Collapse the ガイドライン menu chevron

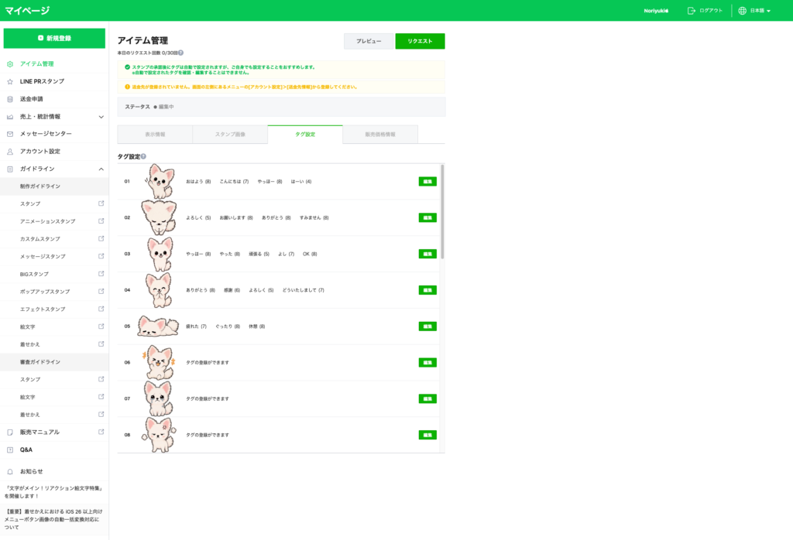[101, 169]
